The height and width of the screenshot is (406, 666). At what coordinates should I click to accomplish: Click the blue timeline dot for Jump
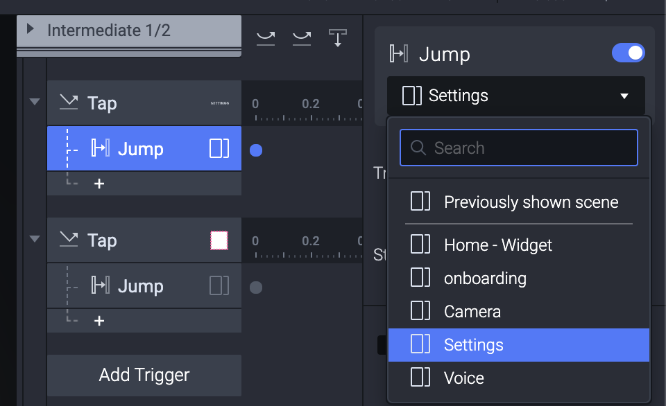256,150
